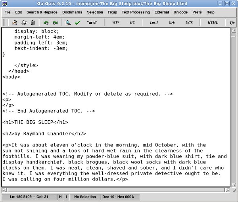The height and width of the screenshot is (202, 238).
Task: Toggle the I insert-mode status button
Action: [x=66, y=197]
